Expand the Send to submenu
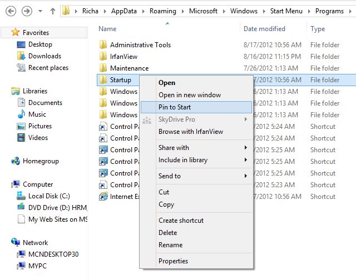 point(196,176)
